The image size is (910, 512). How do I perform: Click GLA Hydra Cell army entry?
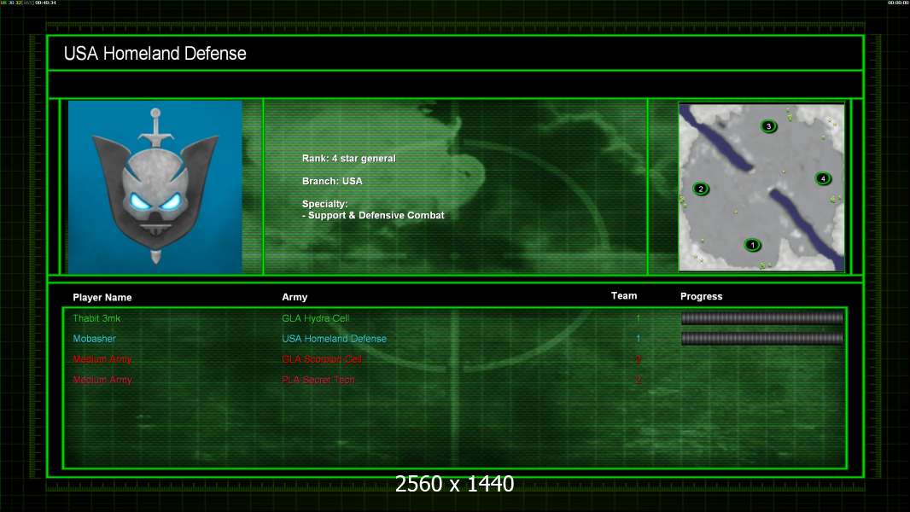tap(315, 318)
